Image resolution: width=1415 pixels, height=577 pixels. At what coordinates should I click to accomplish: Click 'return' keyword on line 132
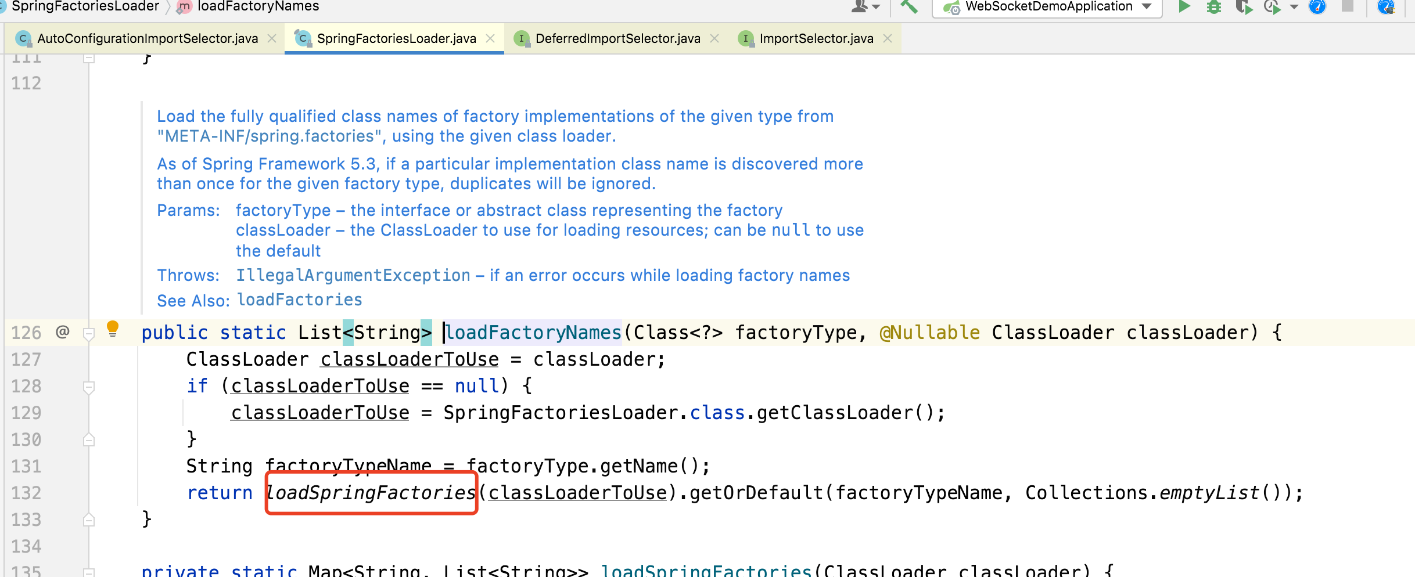click(220, 493)
